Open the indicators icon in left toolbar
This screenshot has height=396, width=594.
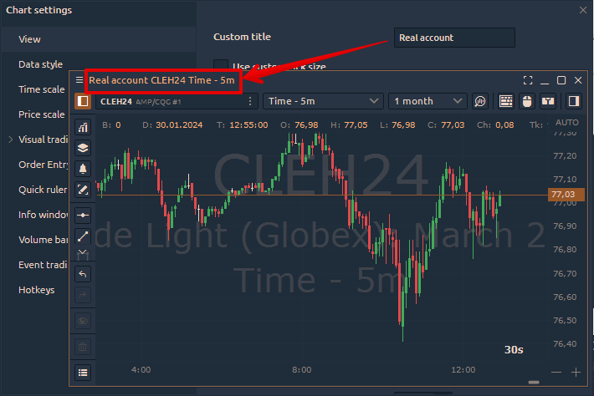pyautogui.click(x=83, y=127)
